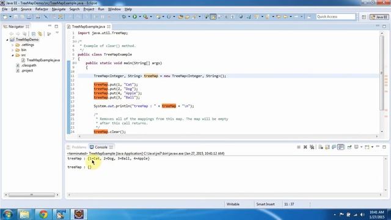Click the Quick Access search field
The width and height of the screenshot is (391, 220).
coord(335,16)
